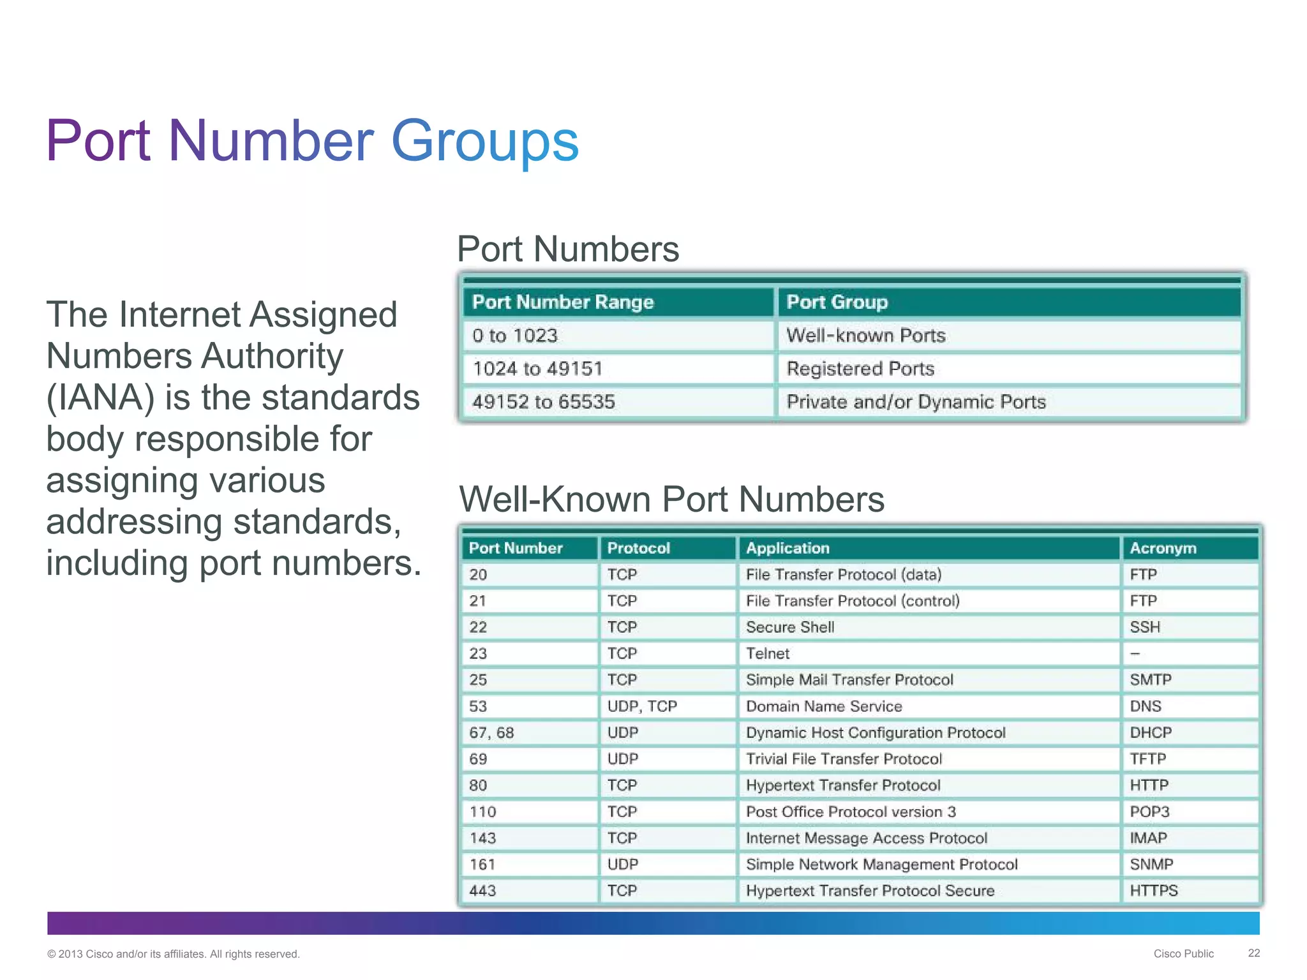Click the 'Telnet' application cell
This screenshot has height=980, width=1307.
point(929,654)
